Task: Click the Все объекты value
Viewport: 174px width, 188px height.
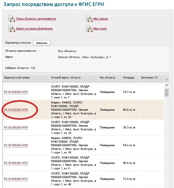Action: click(67, 51)
